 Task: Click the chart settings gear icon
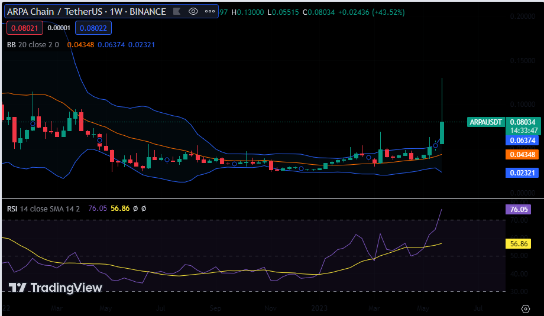tap(525, 308)
